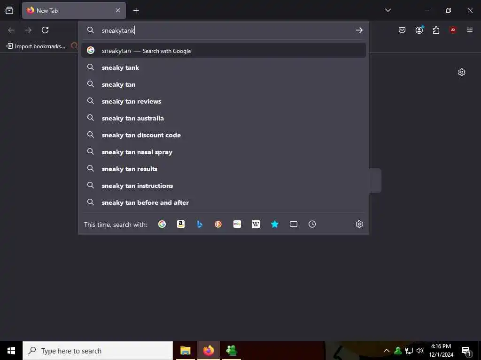Select 'sneaky tan nasal spray' suggestion
Image resolution: width=481 pixels, height=360 pixels.
pos(223,151)
